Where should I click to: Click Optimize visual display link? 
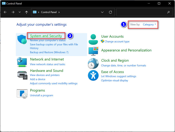pyautogui.click(x=114, y=80)
